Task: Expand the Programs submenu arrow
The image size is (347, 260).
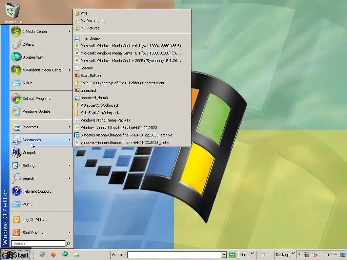Action: pos(69,127)
